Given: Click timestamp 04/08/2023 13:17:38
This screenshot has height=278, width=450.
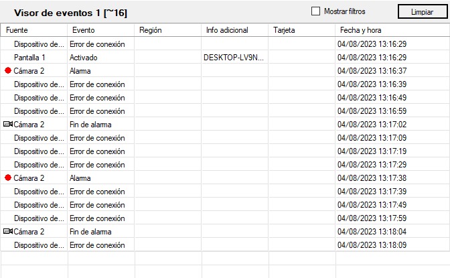Looking at the screenshot, I should tap(374, 178).
